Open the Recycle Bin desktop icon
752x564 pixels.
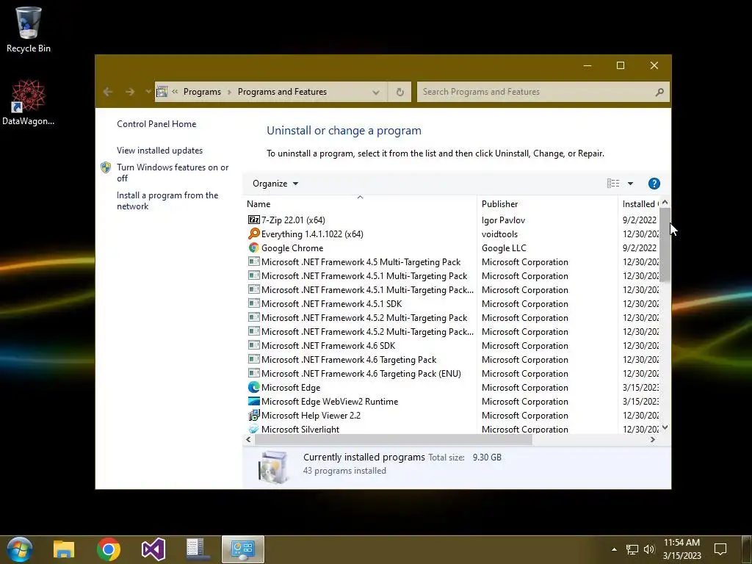29,29
